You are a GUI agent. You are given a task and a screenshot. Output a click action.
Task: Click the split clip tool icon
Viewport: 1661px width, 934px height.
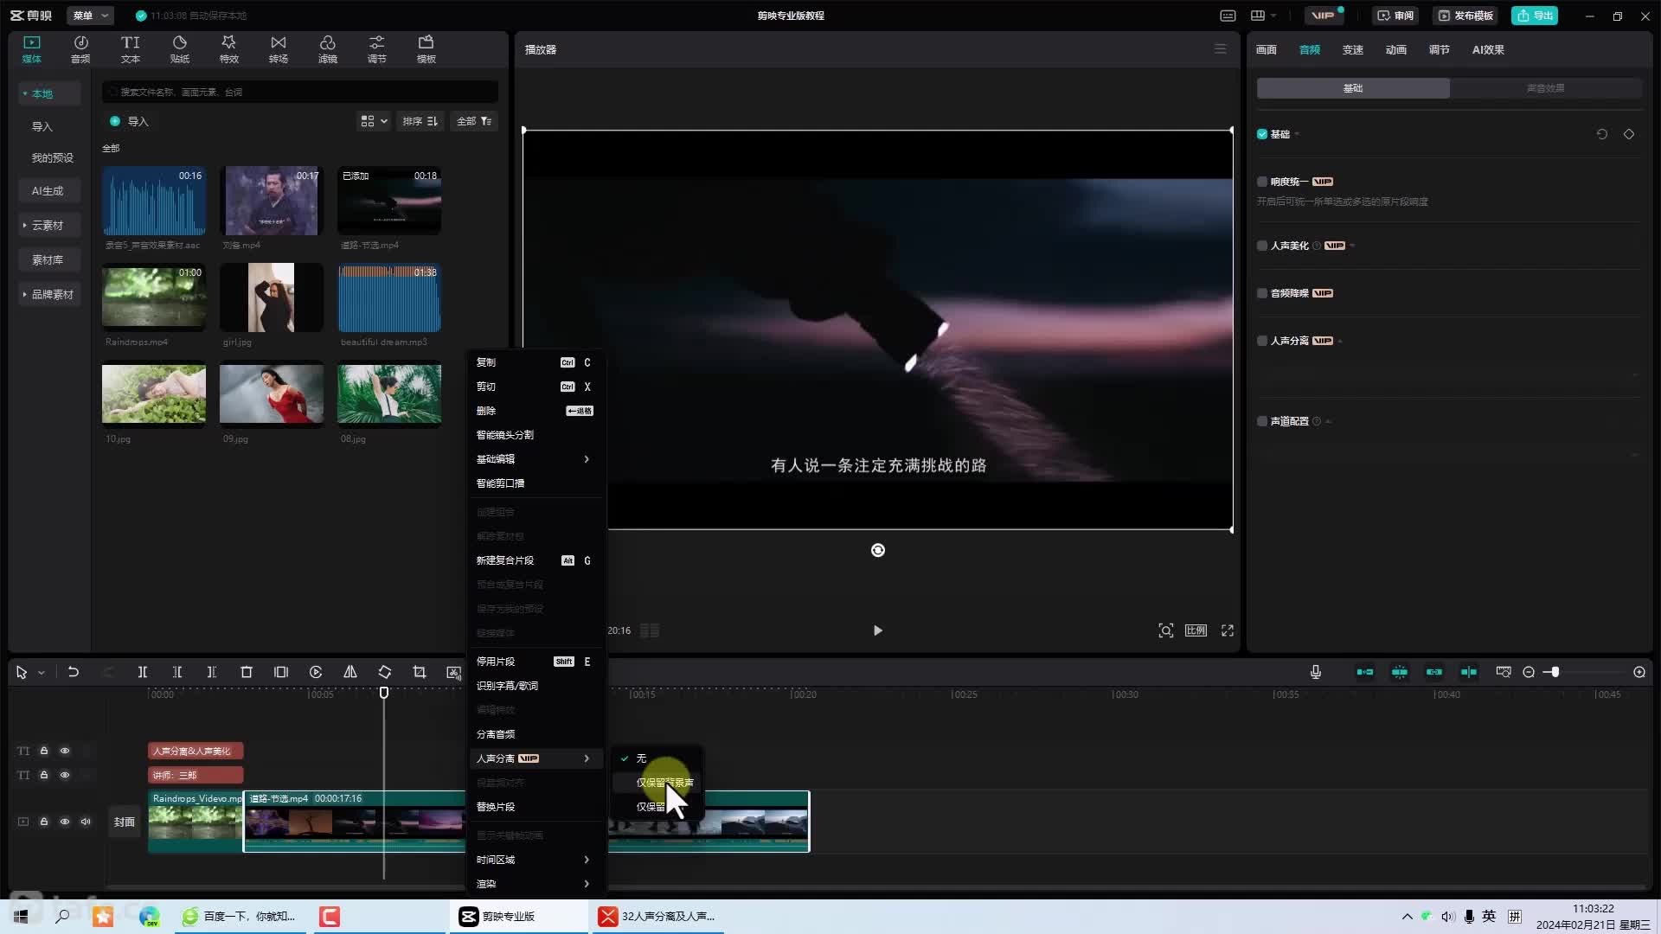click(x=143, y=672)
